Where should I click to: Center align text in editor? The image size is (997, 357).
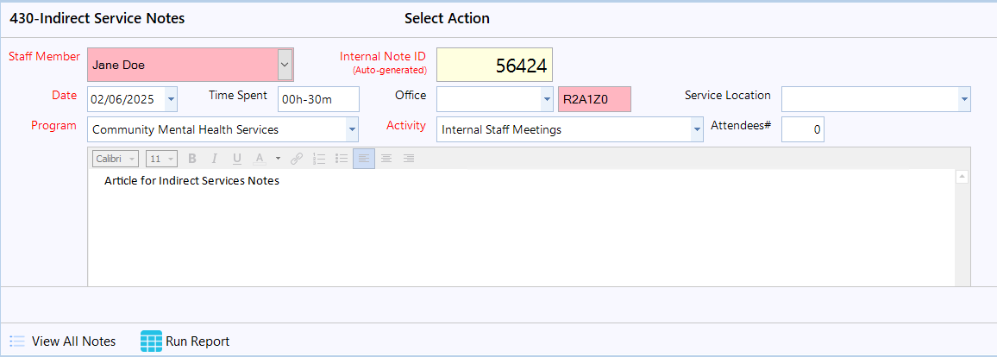point(386,158)
